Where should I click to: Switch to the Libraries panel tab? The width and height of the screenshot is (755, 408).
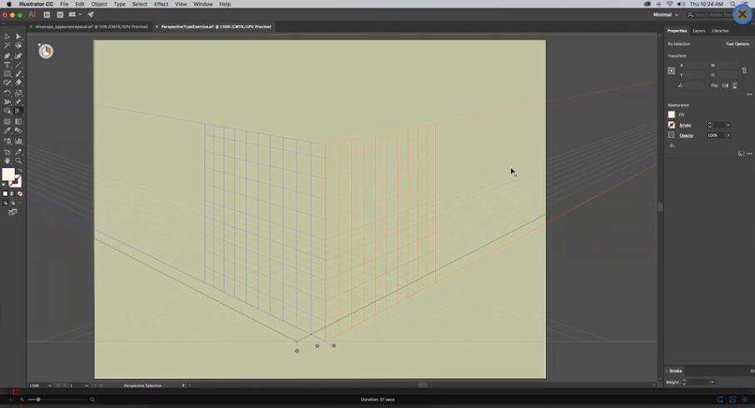(x=720, y=31)
